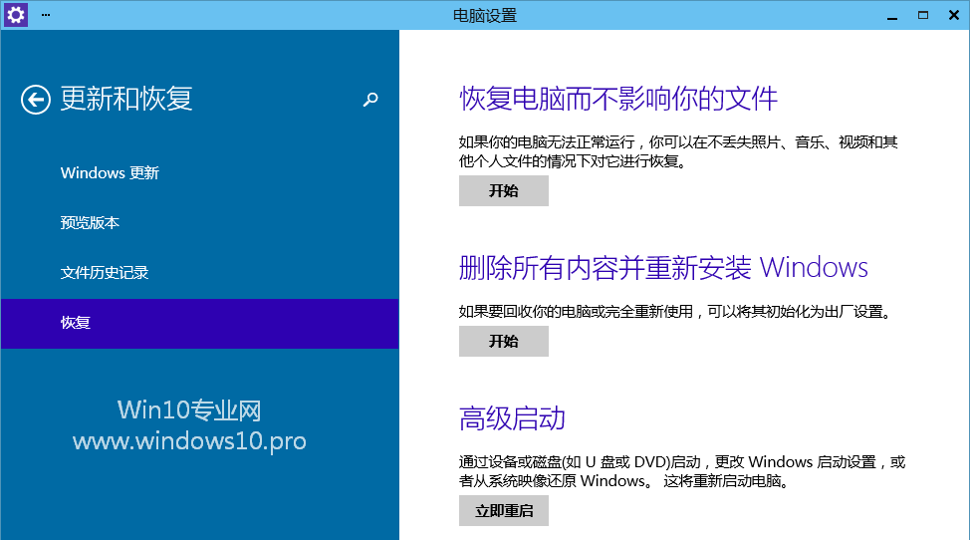This screenshot has height=540, width=970.
Task: Close the 电脑设置 window
Action: point(954,16)
